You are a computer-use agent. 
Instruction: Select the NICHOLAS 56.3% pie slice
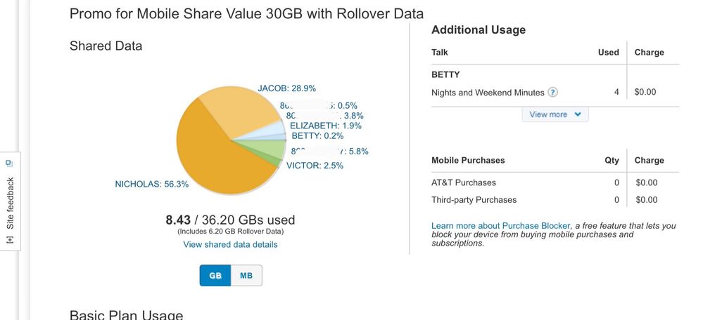[x=210, y=156]
